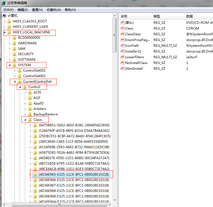The image size is (213, 207).
Task: Select the {4D36E965-E325-11CE-BFC1-08002BE10318} key
Action: (x=74, y=174)
